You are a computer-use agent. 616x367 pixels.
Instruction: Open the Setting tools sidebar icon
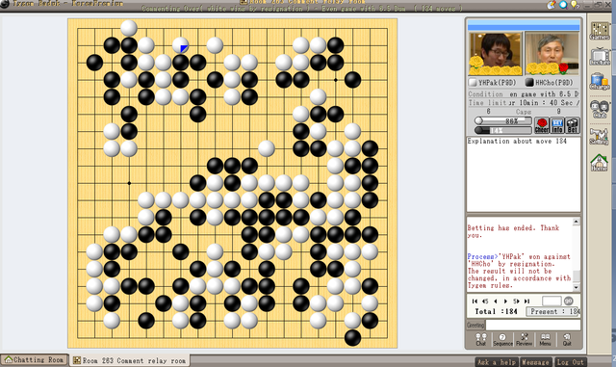(x=600, y=136)
